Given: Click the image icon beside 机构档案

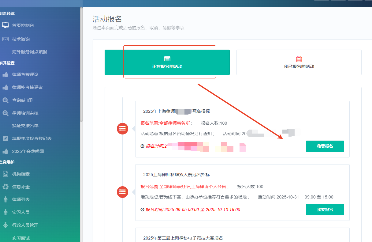Looking at the screenshot, I should [x=6, y=174].
